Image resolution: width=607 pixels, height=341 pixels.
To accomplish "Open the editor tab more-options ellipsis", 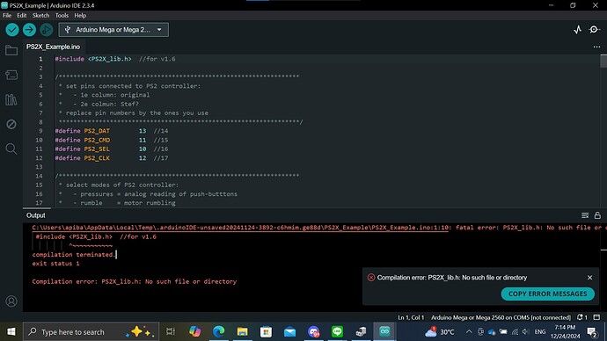I will (596, 47).
